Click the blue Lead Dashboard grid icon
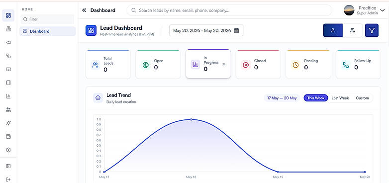The image size is (389, 183). coord(91,30)
